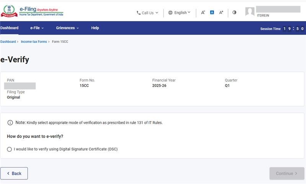Viewport: 306px width, 184px height.
Task: Select verify using Digital Signature Certificate option
Action: point(10,149)
